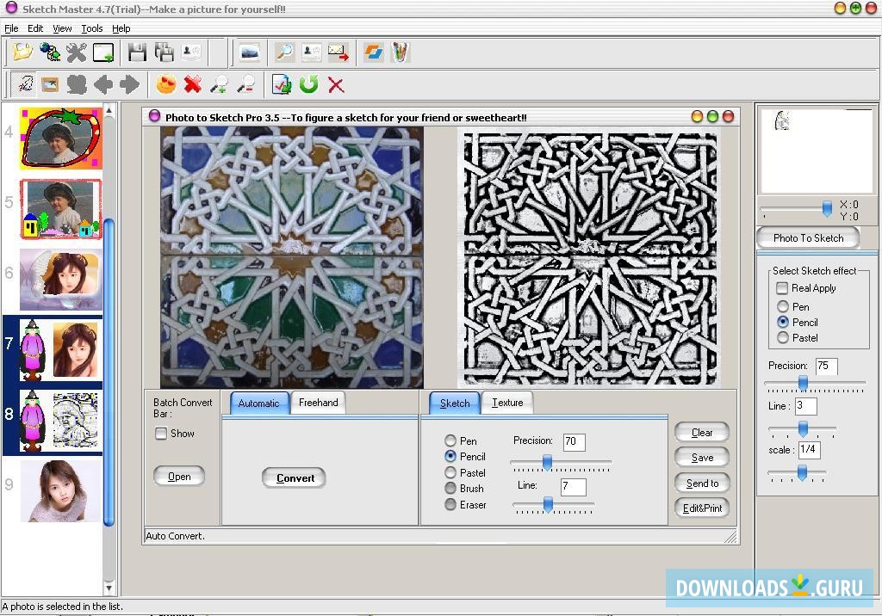Image resolution: width=882 pixels, height=616 pixels.
Task: Enable the Real Apply checkbox
Action: (782, 288)
